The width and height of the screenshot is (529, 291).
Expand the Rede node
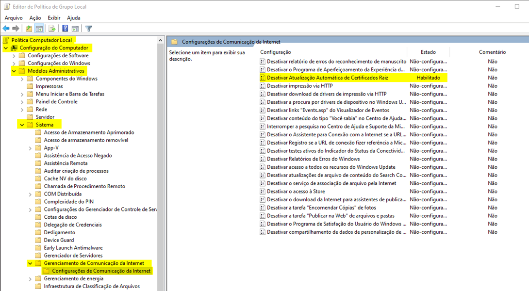tap(22, 110)
